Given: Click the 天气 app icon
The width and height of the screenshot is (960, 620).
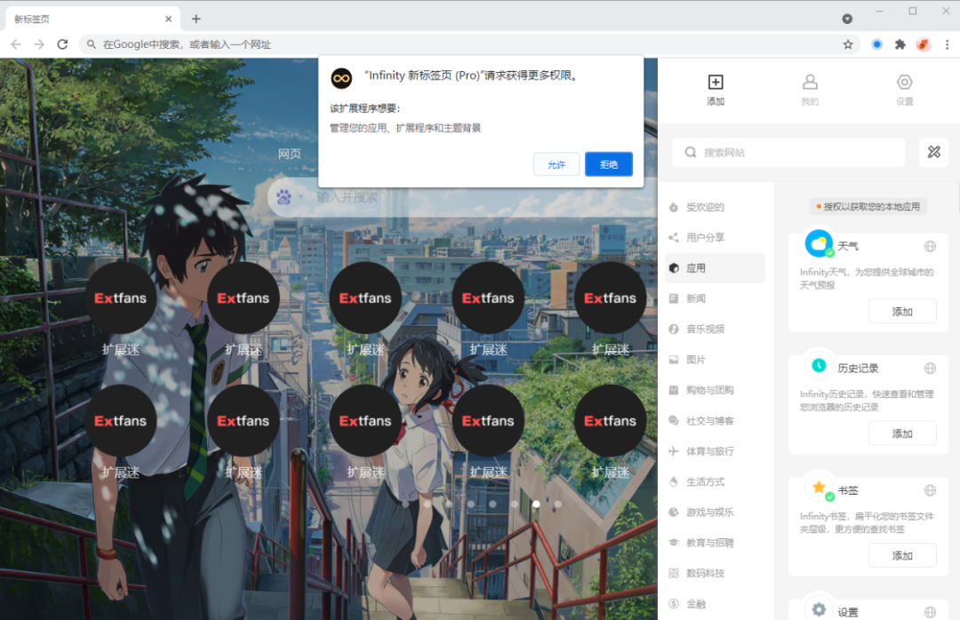Looking at the screenshot, I should [819, 243].
